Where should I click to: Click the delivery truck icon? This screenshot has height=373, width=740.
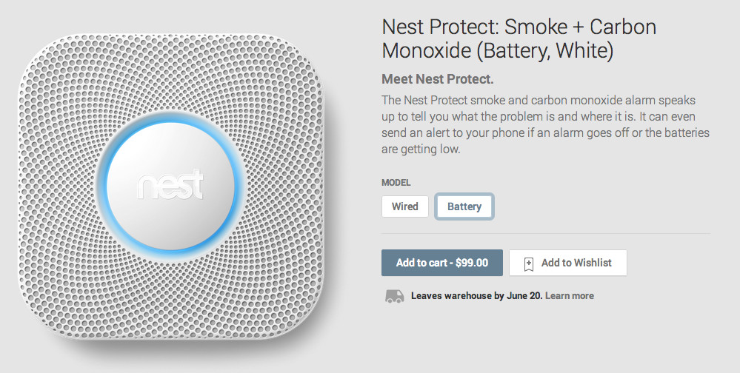tap(394, 296)
